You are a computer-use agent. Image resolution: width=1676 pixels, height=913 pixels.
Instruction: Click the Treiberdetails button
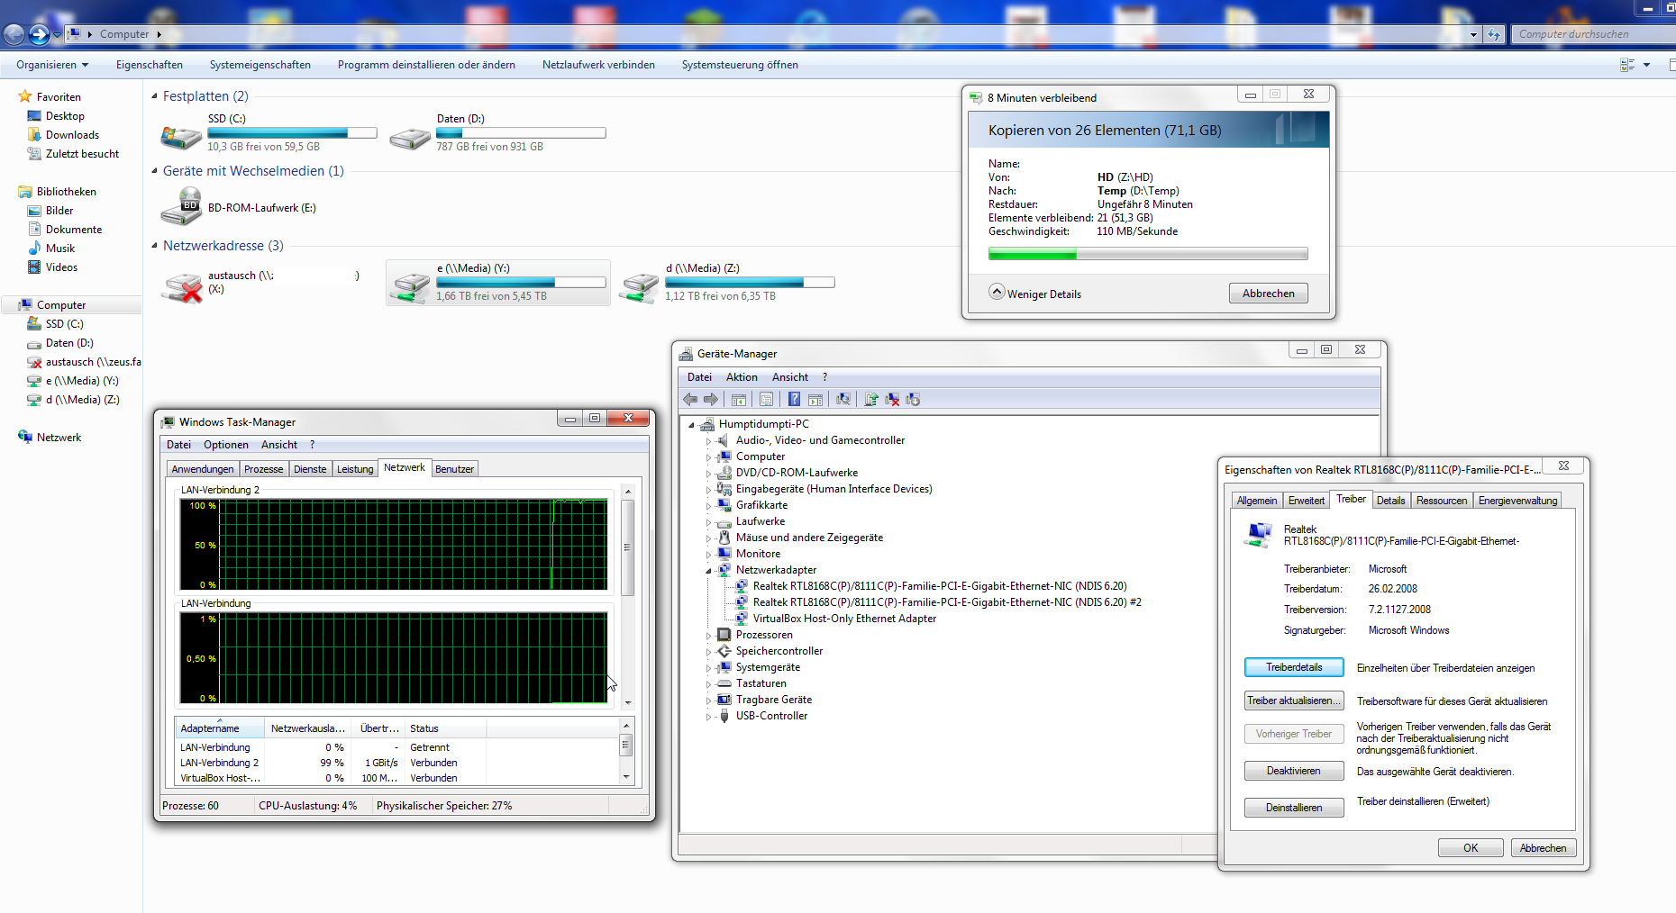coord(1294,667)
